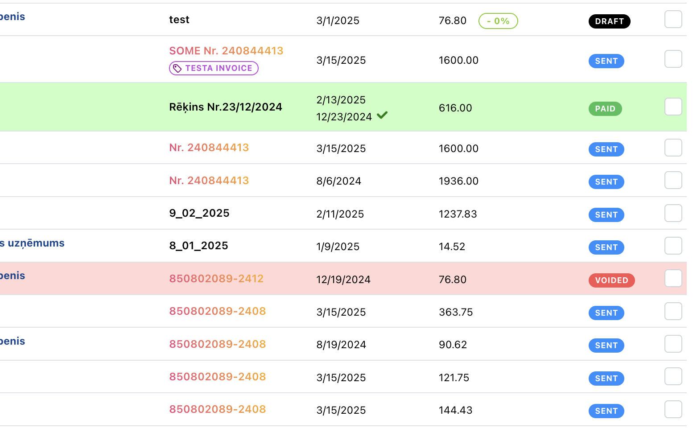Click the client link ending in uzņēmums
Image resolution: width=693 pixels, height=428 pixels.
32,243
